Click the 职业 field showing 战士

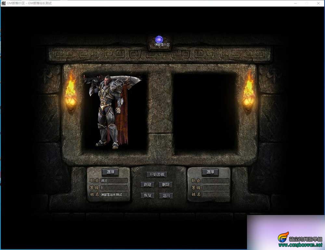pyautogui.click(x=114, y=180)
